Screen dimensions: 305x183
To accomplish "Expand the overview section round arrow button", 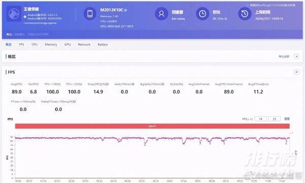I will point(296,56).
